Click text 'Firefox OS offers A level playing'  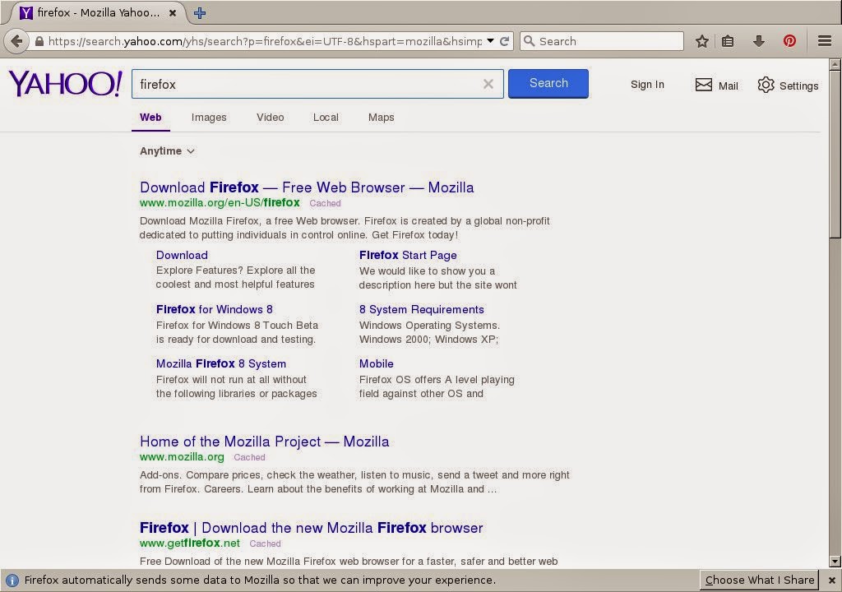coord(437,379)
